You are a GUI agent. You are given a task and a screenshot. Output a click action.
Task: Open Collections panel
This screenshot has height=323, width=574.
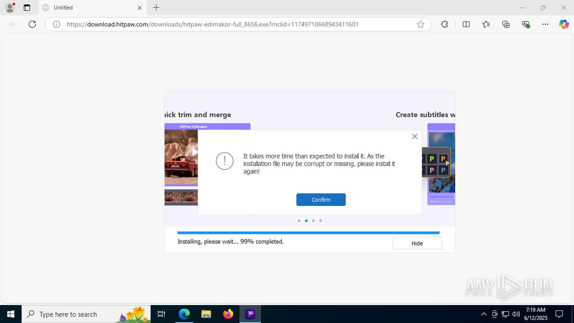tap(506, 24)
